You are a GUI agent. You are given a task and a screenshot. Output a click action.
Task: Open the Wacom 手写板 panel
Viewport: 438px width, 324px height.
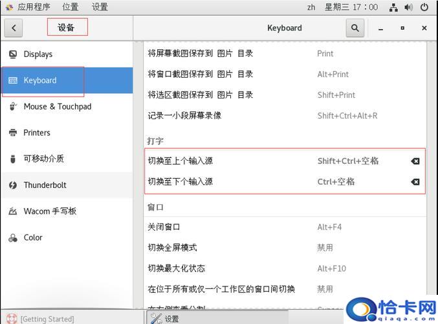50,211
